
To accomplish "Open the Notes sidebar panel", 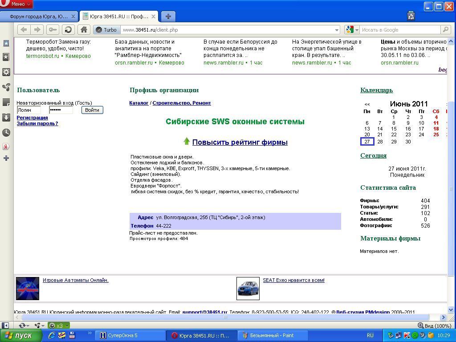I will 6,102.
